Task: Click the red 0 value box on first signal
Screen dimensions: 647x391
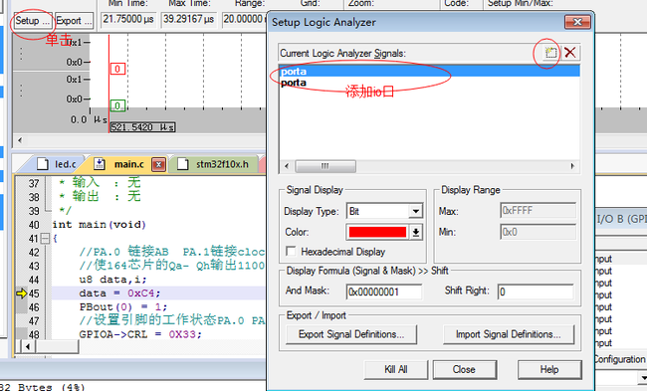Action: (x=117, y=69)
